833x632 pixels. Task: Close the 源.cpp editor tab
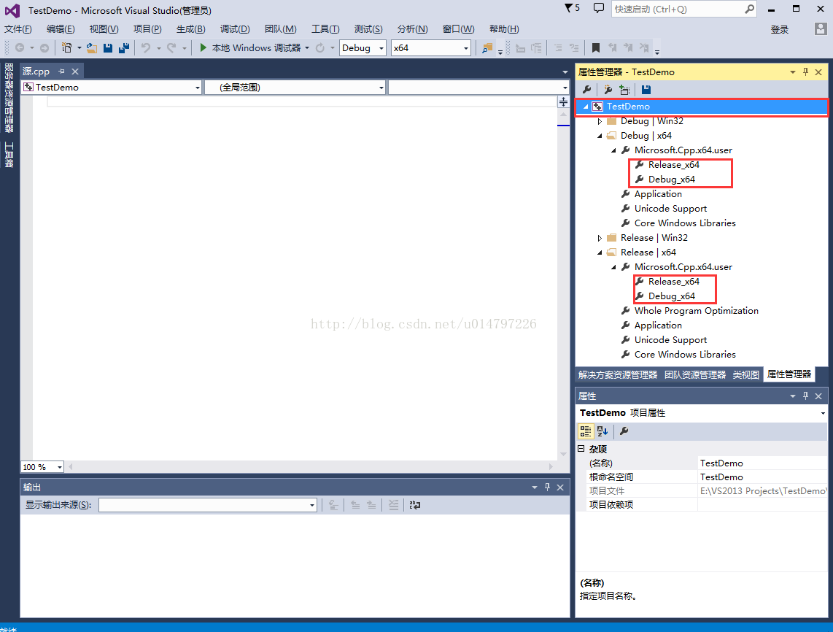click(x=75, y=72)
